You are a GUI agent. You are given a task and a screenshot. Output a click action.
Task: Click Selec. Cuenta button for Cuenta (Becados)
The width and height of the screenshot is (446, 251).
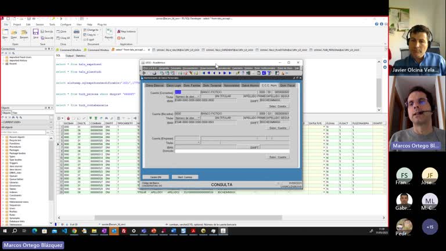[278, 128]
